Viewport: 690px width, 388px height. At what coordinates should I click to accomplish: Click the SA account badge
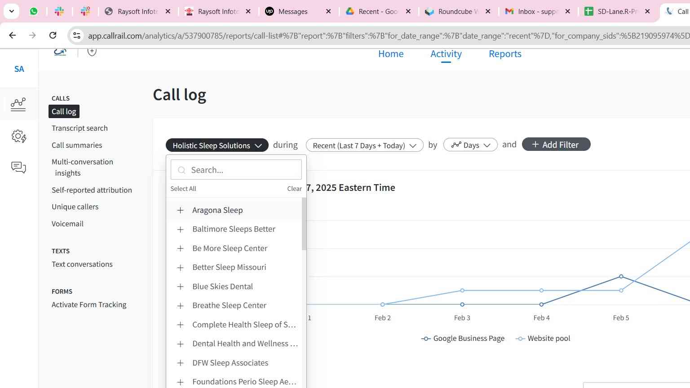click(x=19, y=69)
